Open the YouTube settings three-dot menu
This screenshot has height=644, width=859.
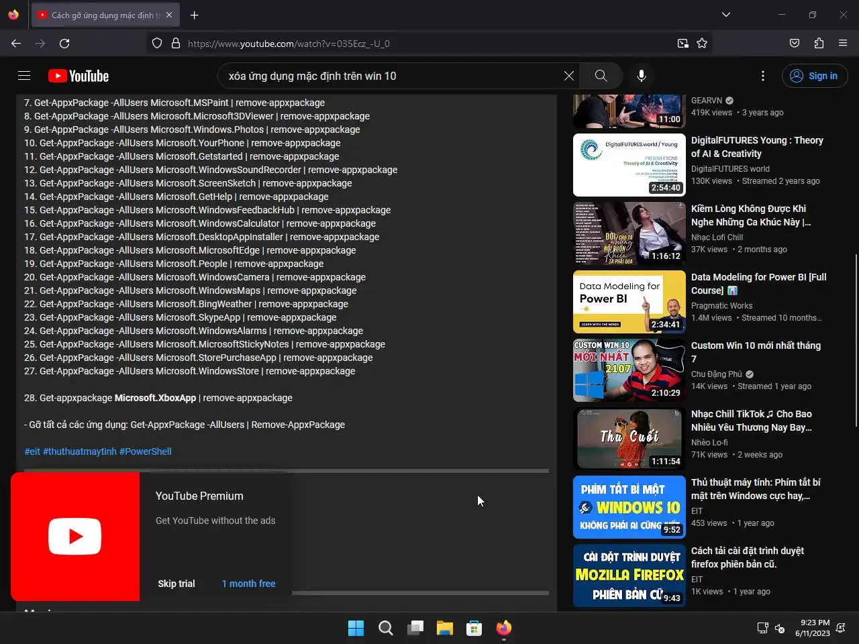point(763,76)
